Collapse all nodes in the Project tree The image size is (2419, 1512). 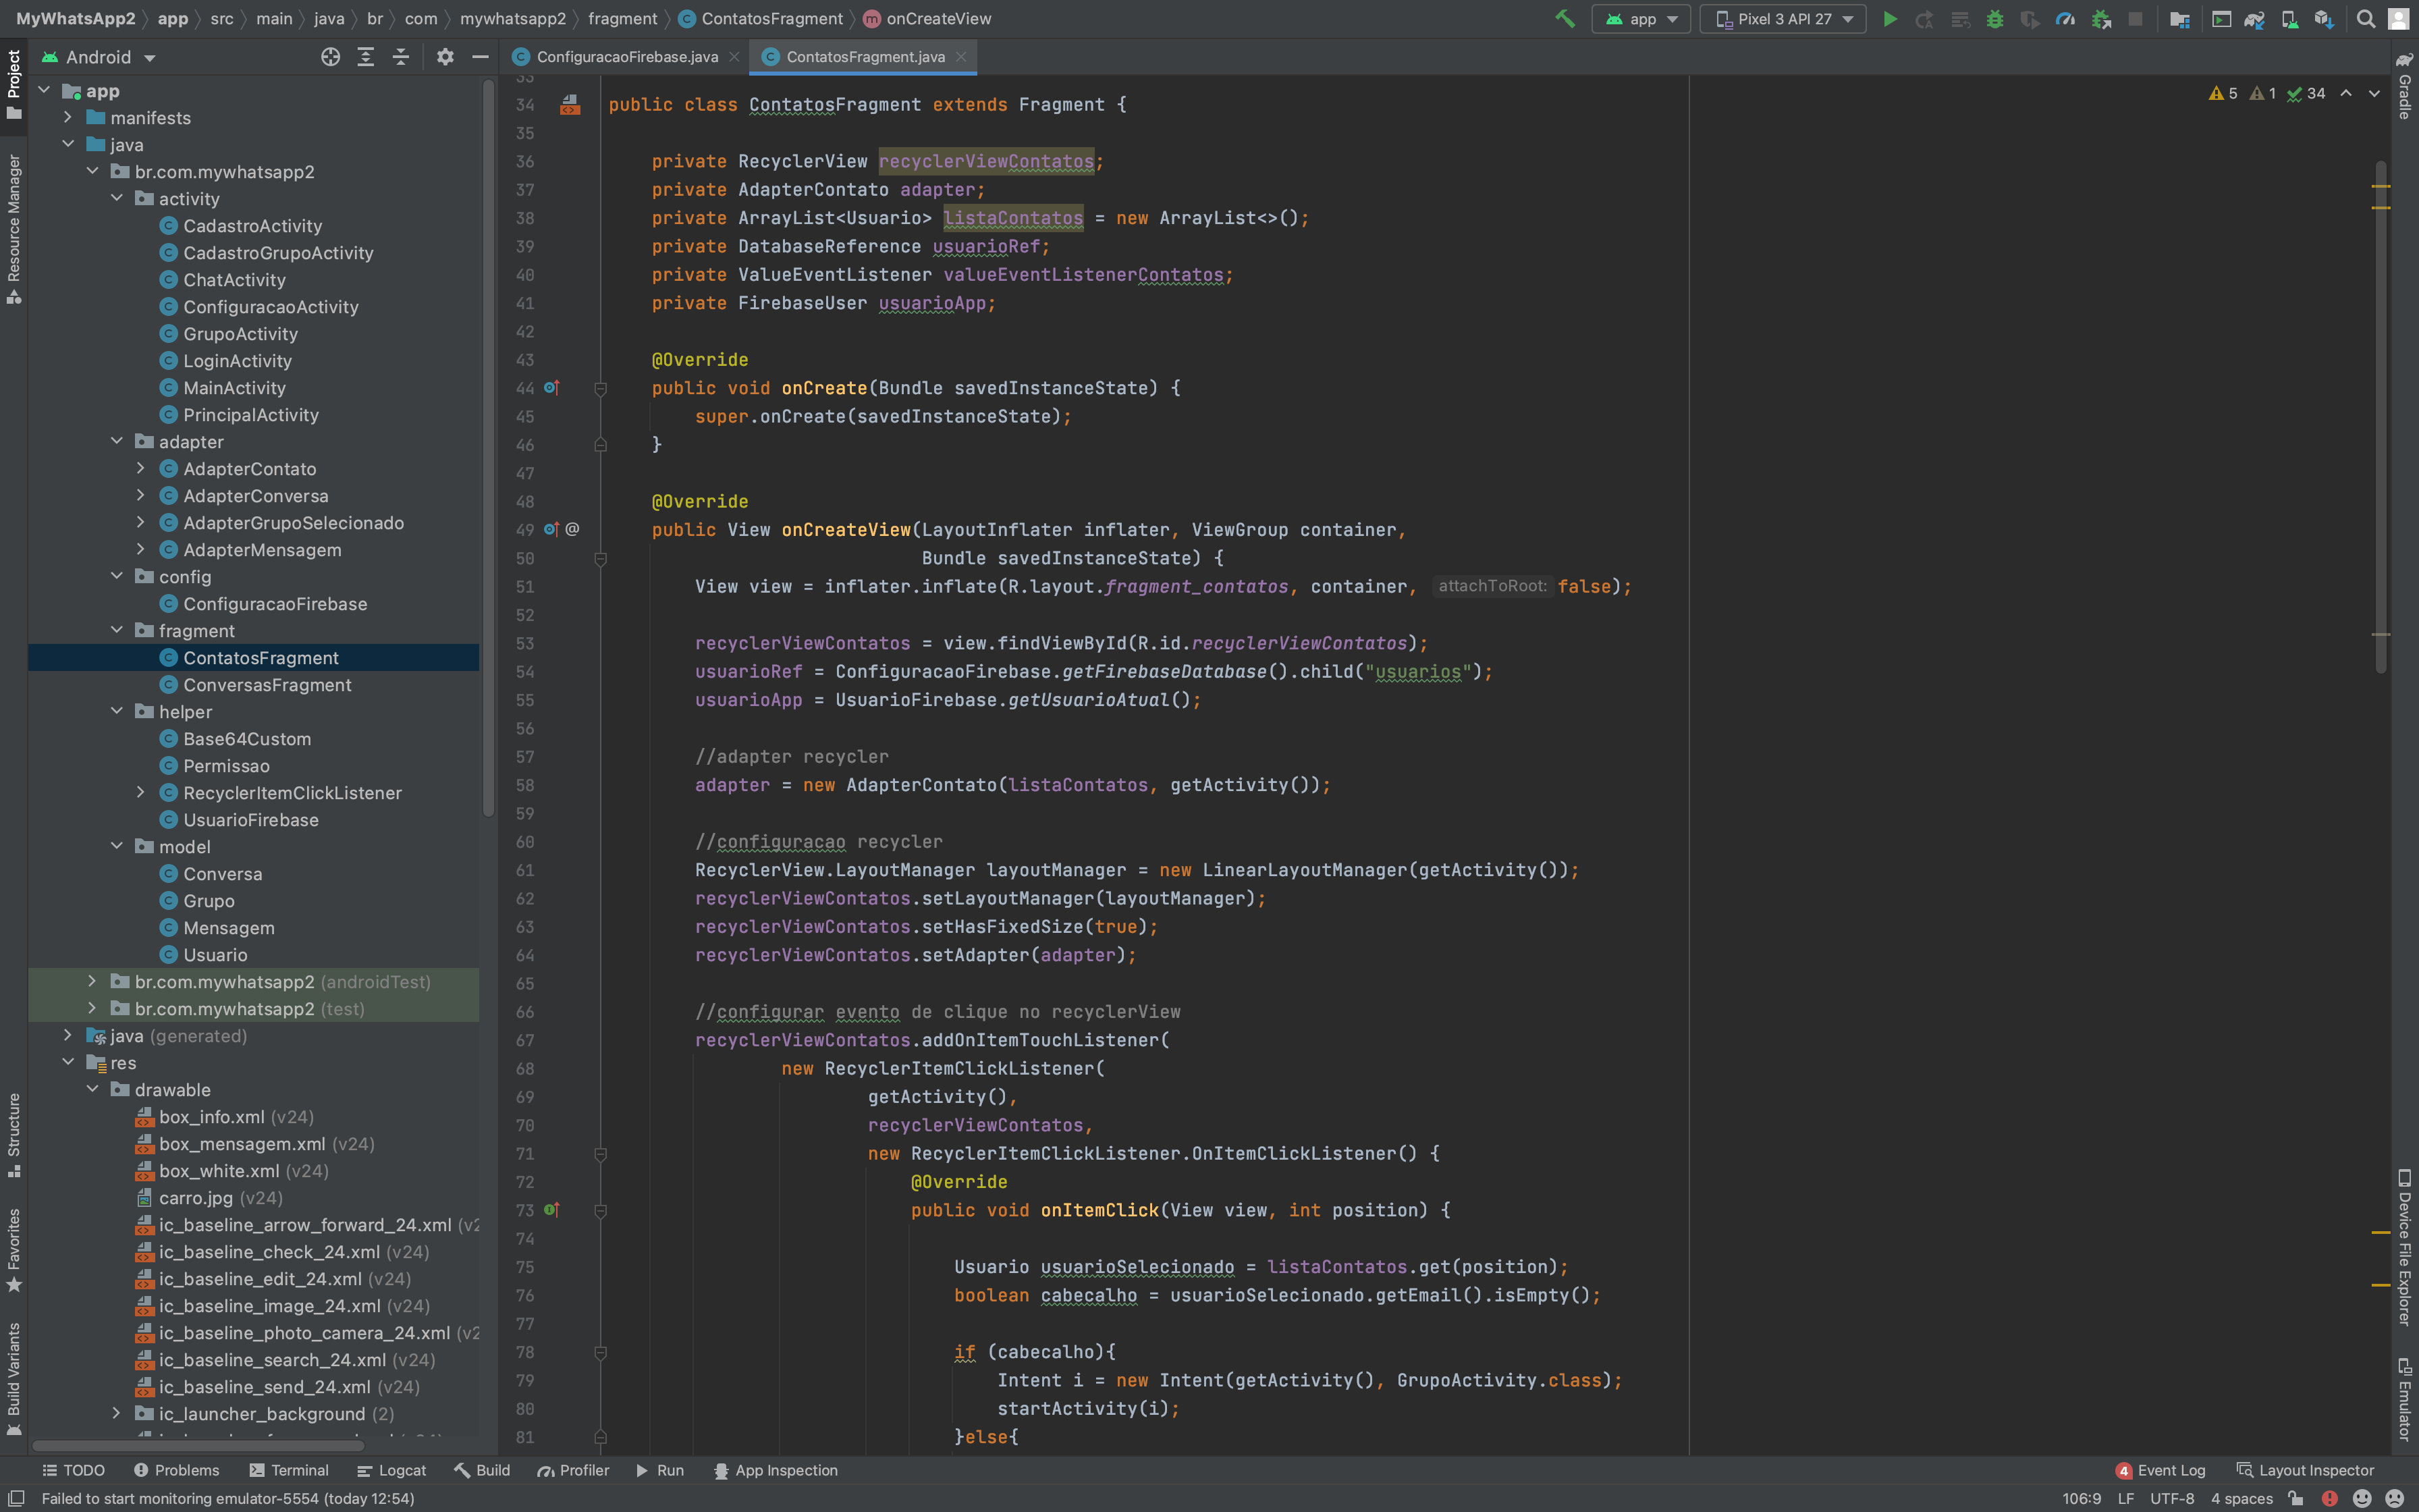point(401,57)
